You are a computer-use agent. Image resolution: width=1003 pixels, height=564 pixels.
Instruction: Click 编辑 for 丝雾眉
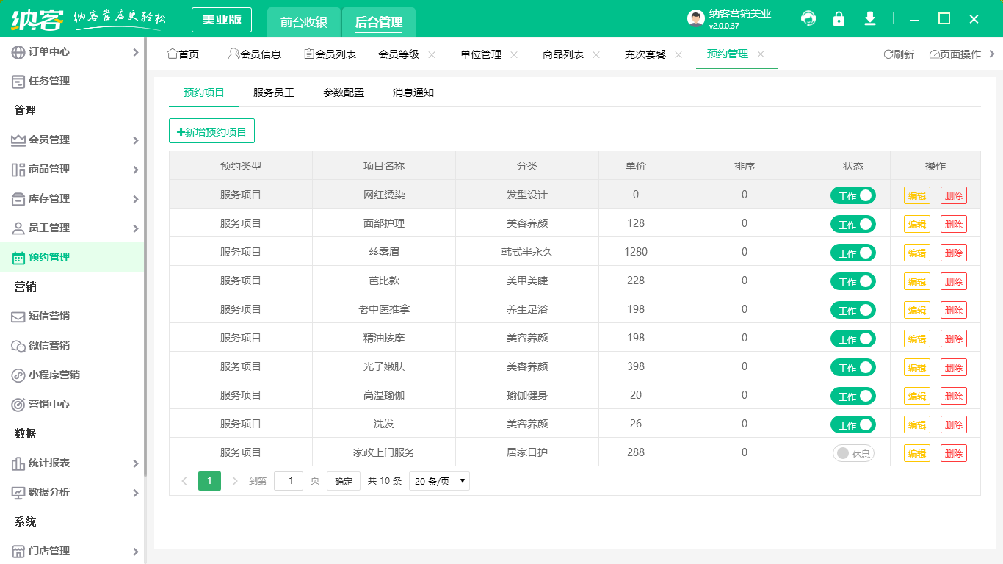pos(916,253)
